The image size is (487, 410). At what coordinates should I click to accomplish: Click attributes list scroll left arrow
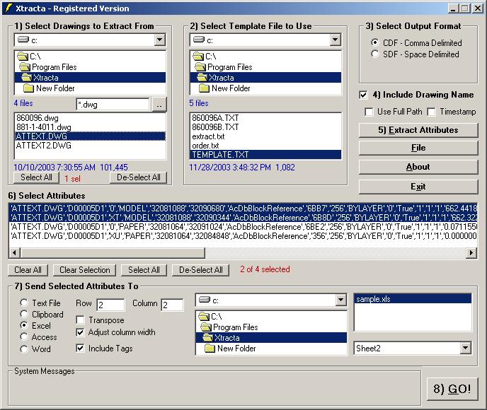(15, 253)
